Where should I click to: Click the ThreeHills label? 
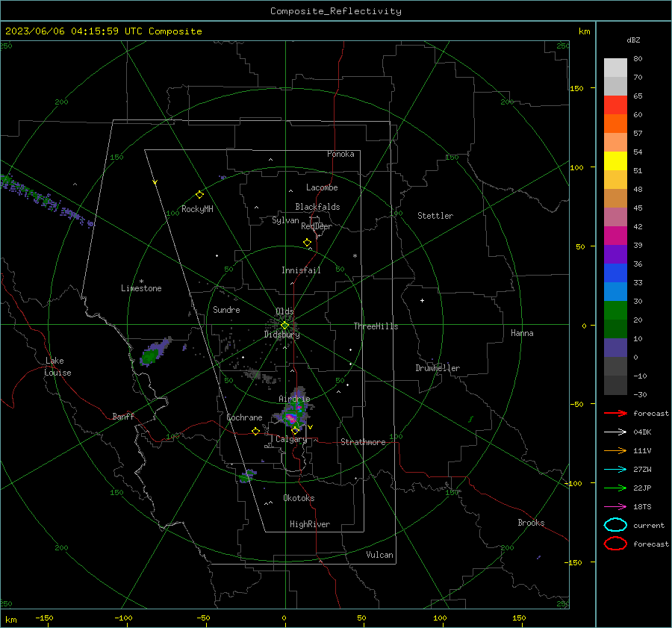376,326
